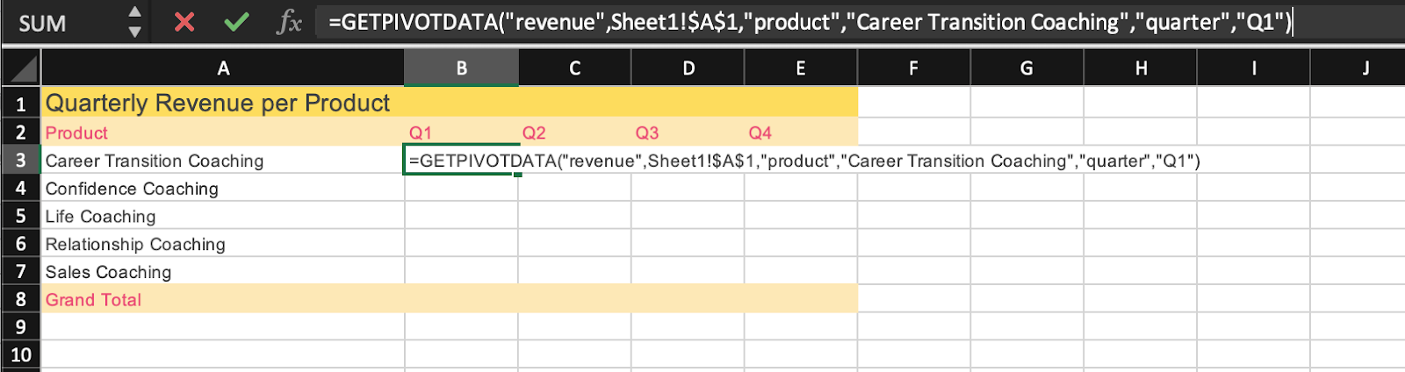The width and height of the screenshot is (1405, 372).
Task: Select row 3 header
Action: pos(20,160)
